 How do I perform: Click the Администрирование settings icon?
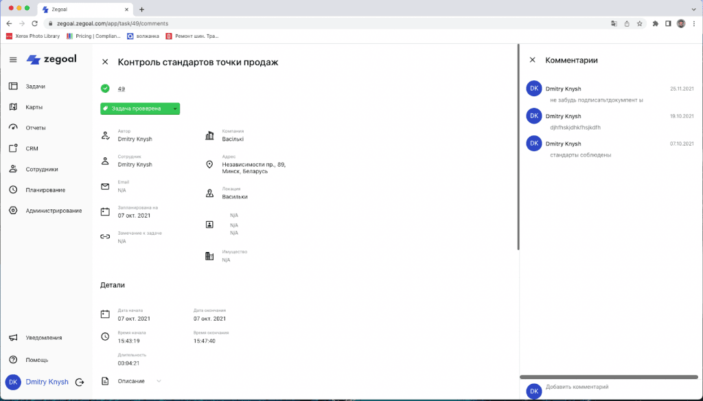tap(13, 210)
